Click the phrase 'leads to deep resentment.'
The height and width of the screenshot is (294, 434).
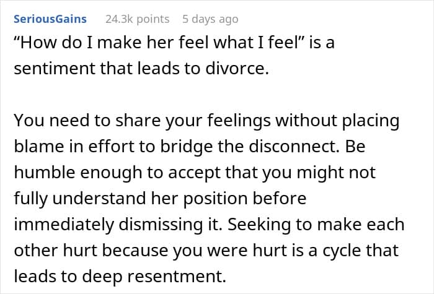point(120,276)
